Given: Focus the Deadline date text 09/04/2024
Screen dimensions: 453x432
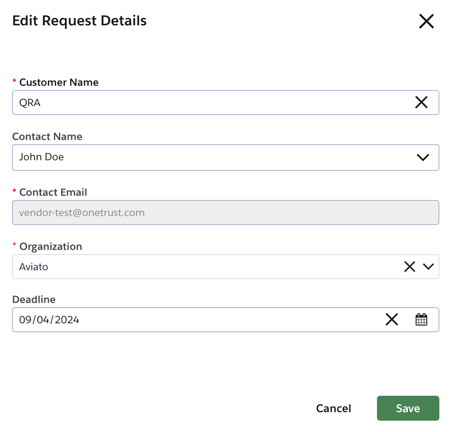Looking at the screenshot, I should pyautogui.click(x=50, y=320).
